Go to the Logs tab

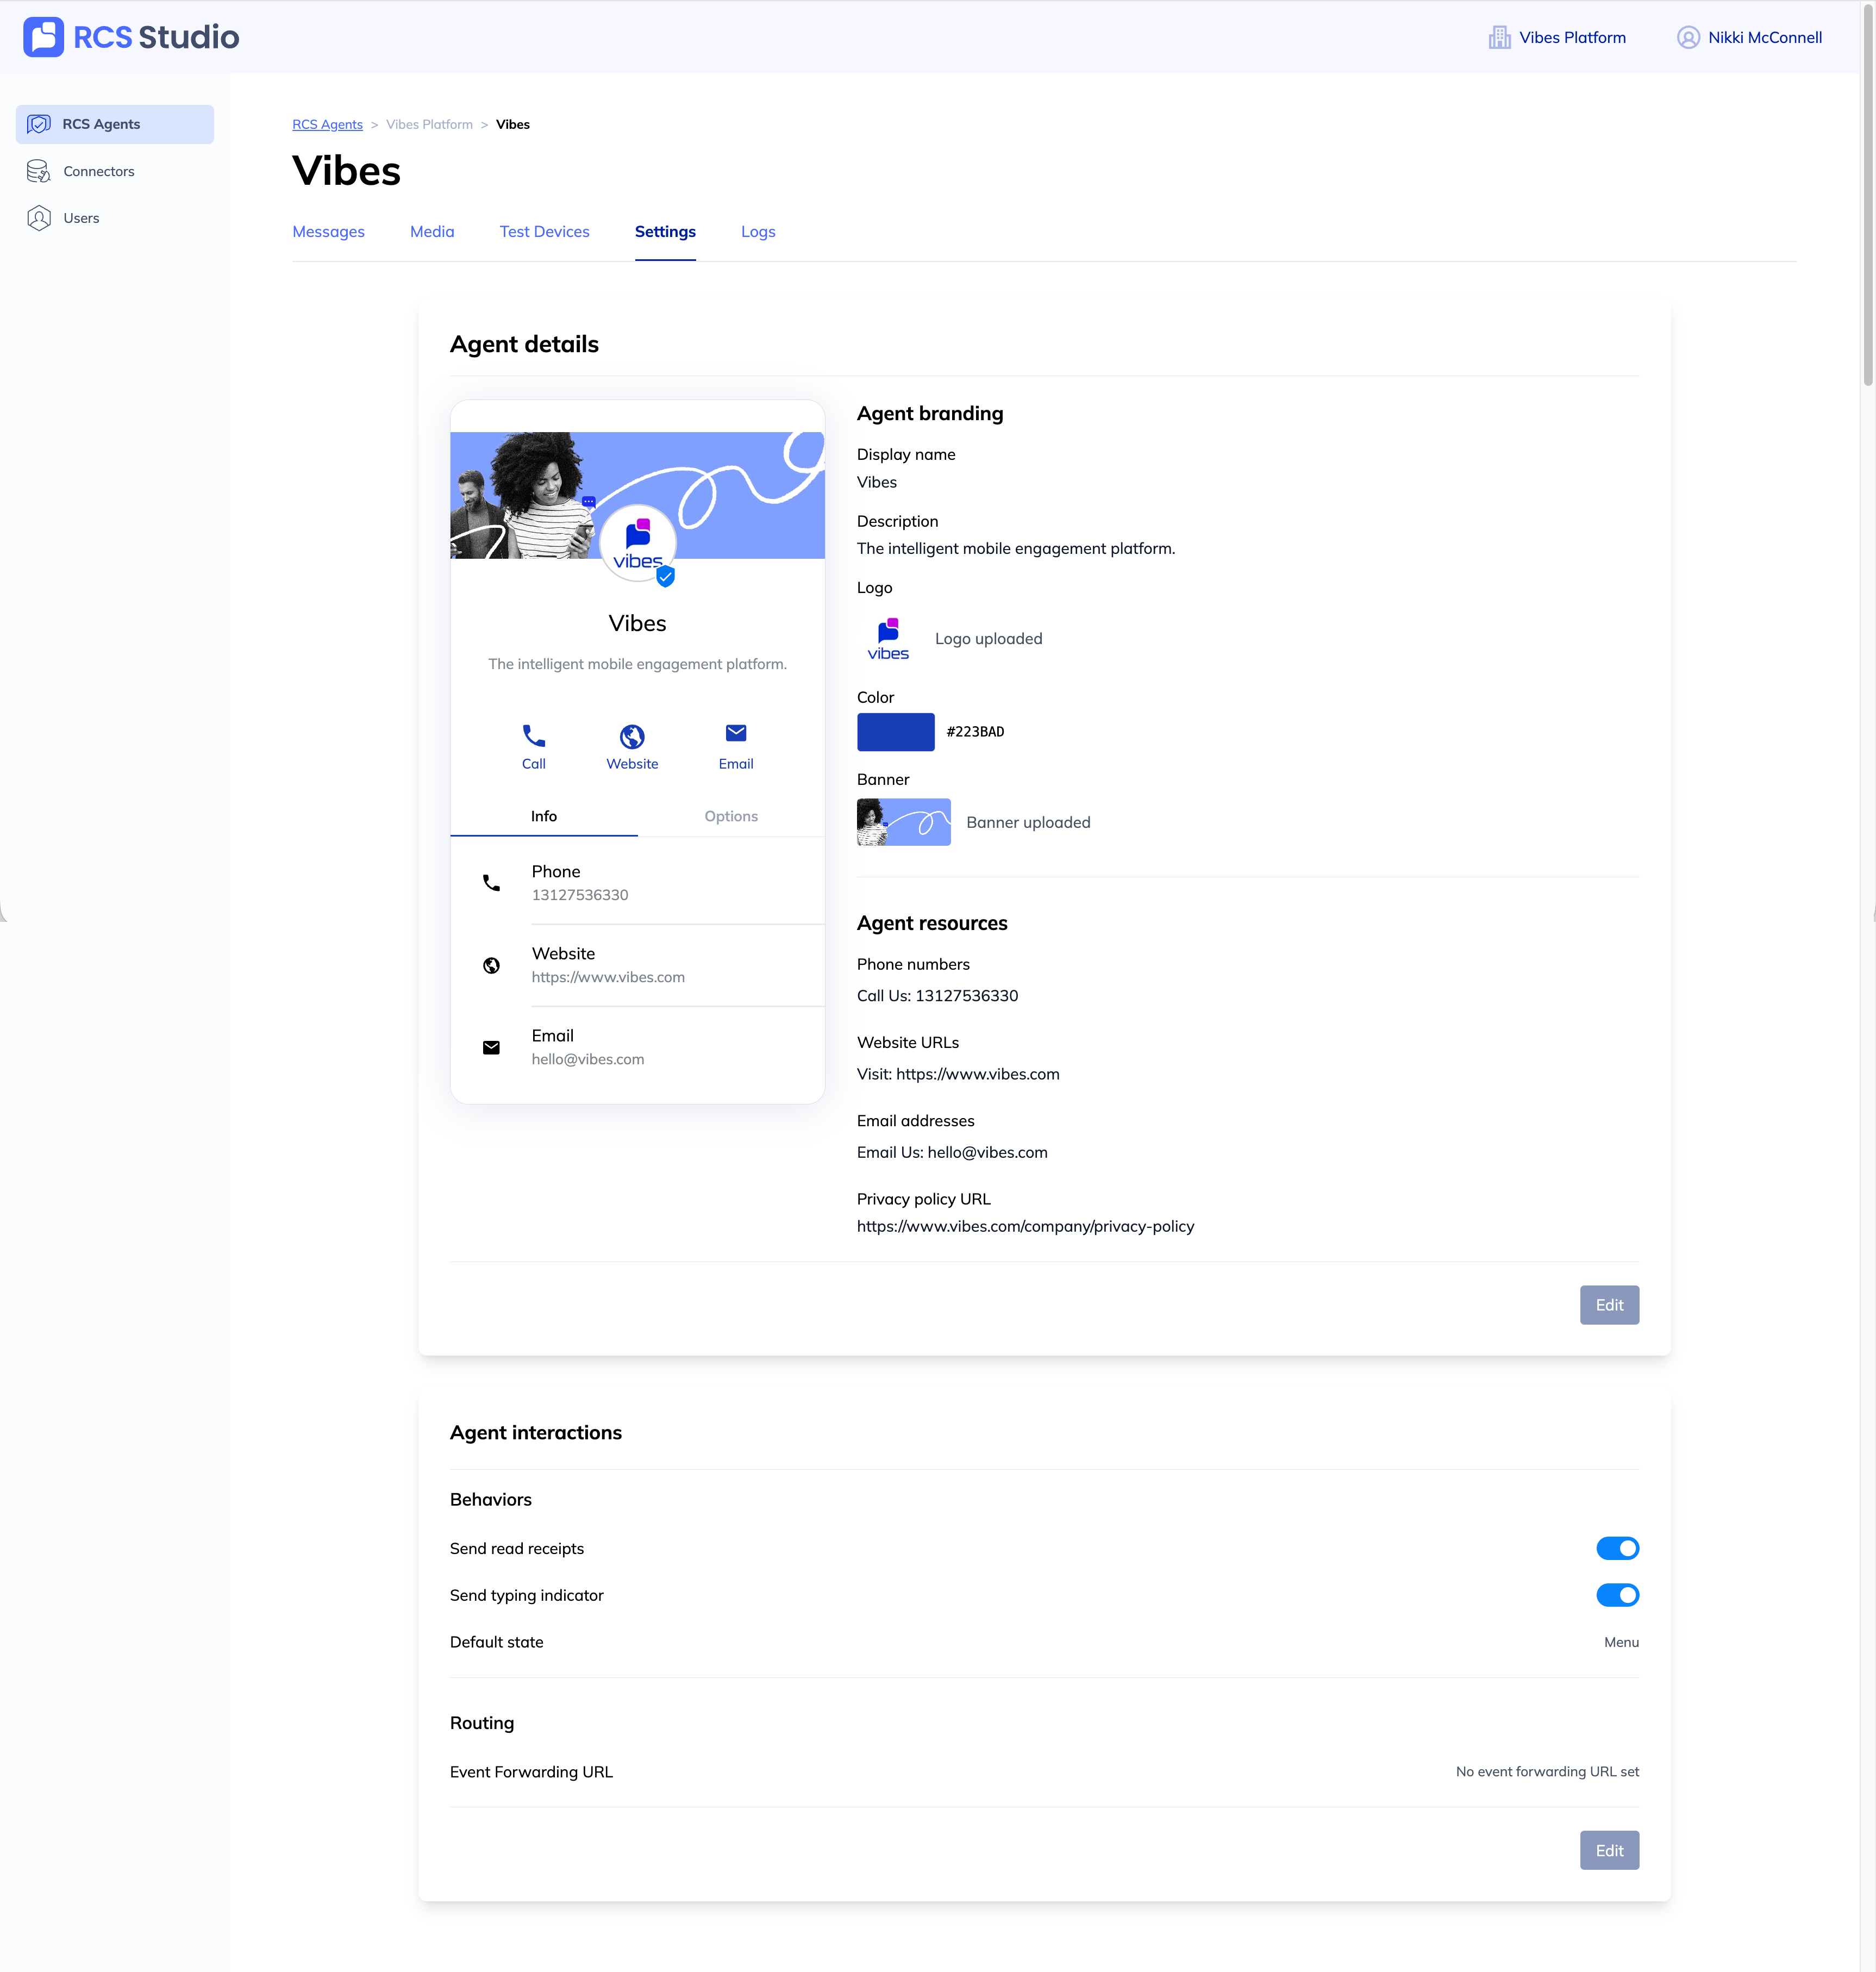pos(757,232)
